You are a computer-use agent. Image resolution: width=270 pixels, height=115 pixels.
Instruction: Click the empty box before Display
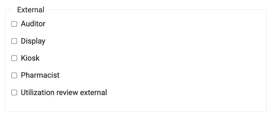(14, 41)
